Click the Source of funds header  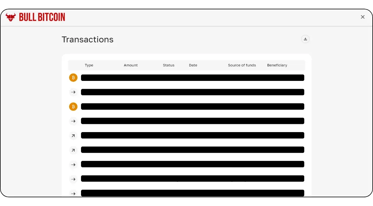tap(242, 65)
